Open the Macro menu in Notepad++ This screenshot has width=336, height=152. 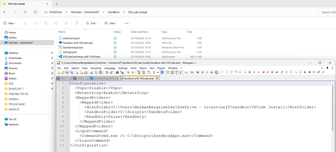143,68
